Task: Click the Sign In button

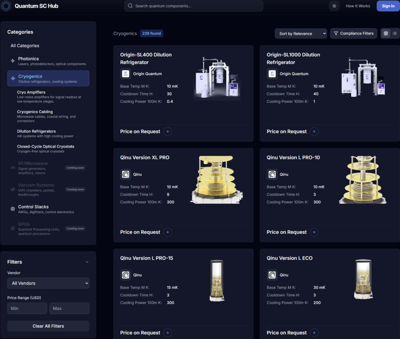Action: 388,6
